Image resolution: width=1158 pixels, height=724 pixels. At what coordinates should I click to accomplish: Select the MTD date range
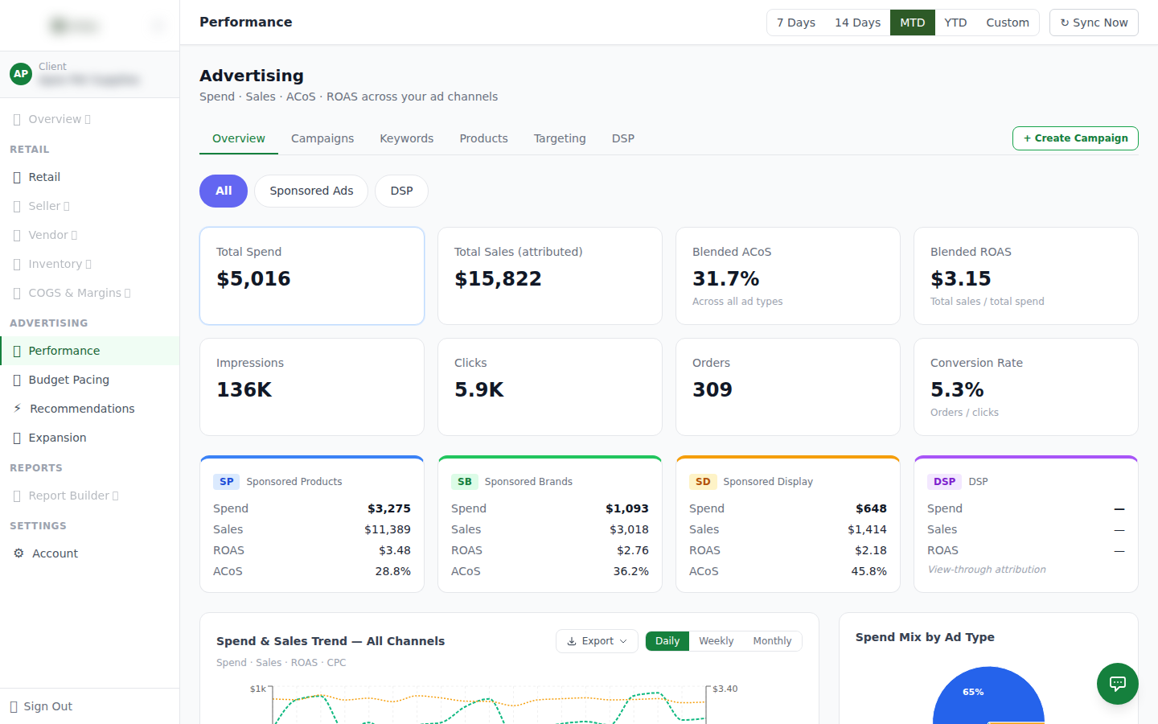coord(912,23)
